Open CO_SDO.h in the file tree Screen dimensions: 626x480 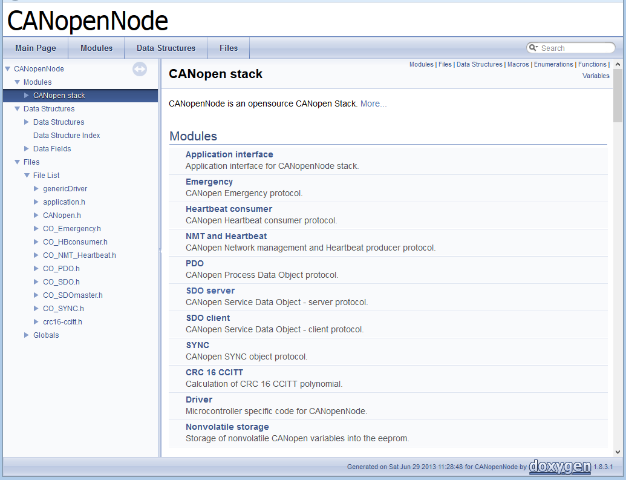61,281
